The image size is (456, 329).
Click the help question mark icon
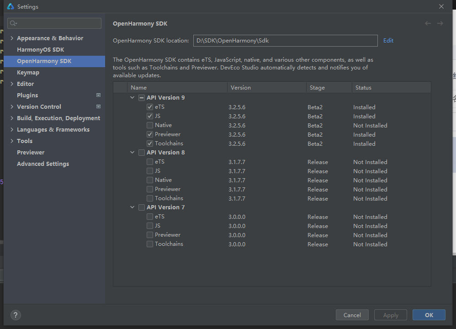point(16,315)
